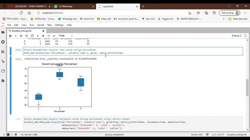
Task: Open the Edit menu
Action: click(16, 25)
